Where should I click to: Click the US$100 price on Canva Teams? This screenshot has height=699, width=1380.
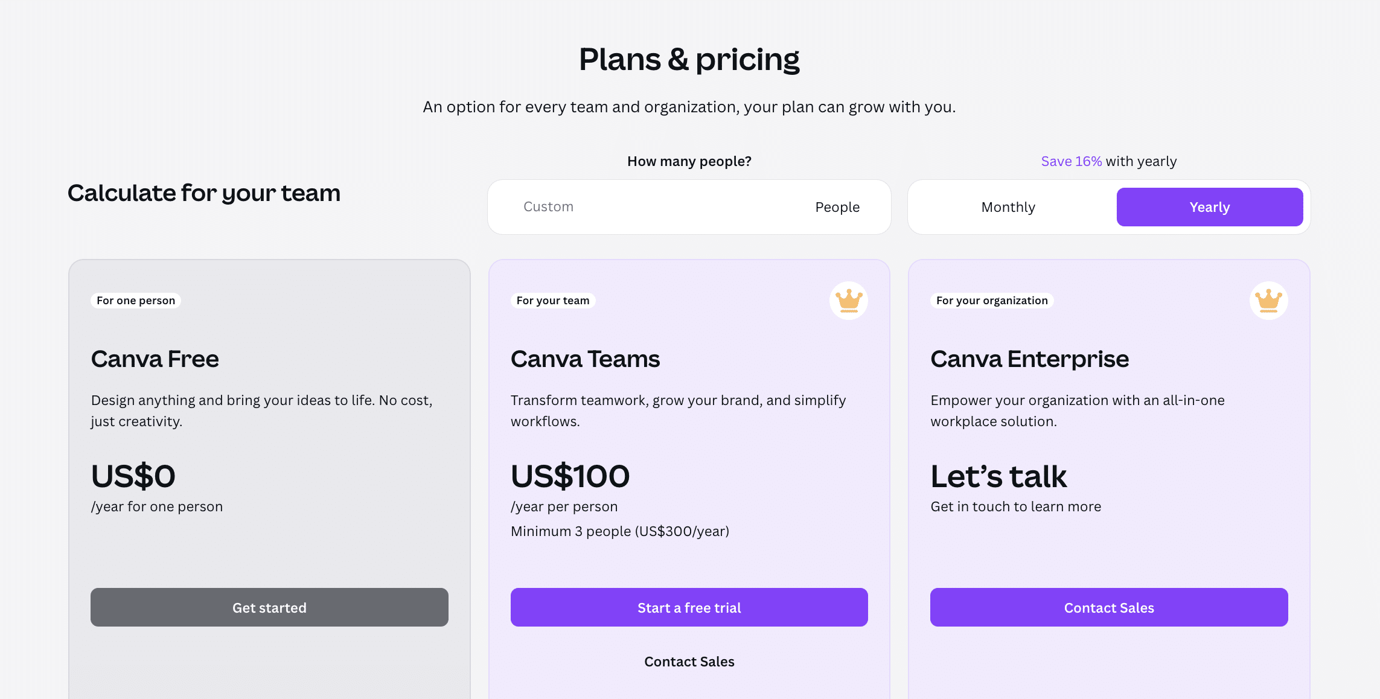click(x=570, y=476)
